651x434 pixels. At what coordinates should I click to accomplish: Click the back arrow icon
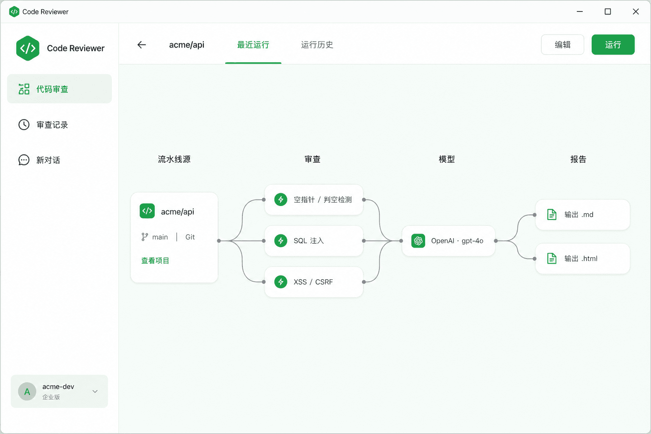click(142, 45)
